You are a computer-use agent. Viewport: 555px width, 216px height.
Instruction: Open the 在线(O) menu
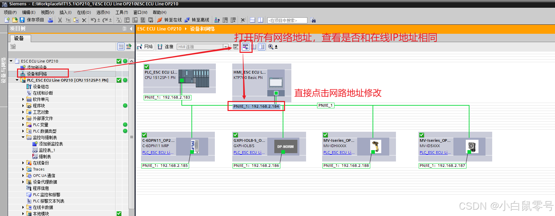pyautogui.click(x=84, y=12)
